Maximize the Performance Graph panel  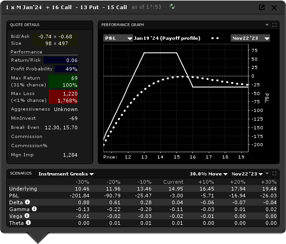pyautogui.click(x=274, y=25)
